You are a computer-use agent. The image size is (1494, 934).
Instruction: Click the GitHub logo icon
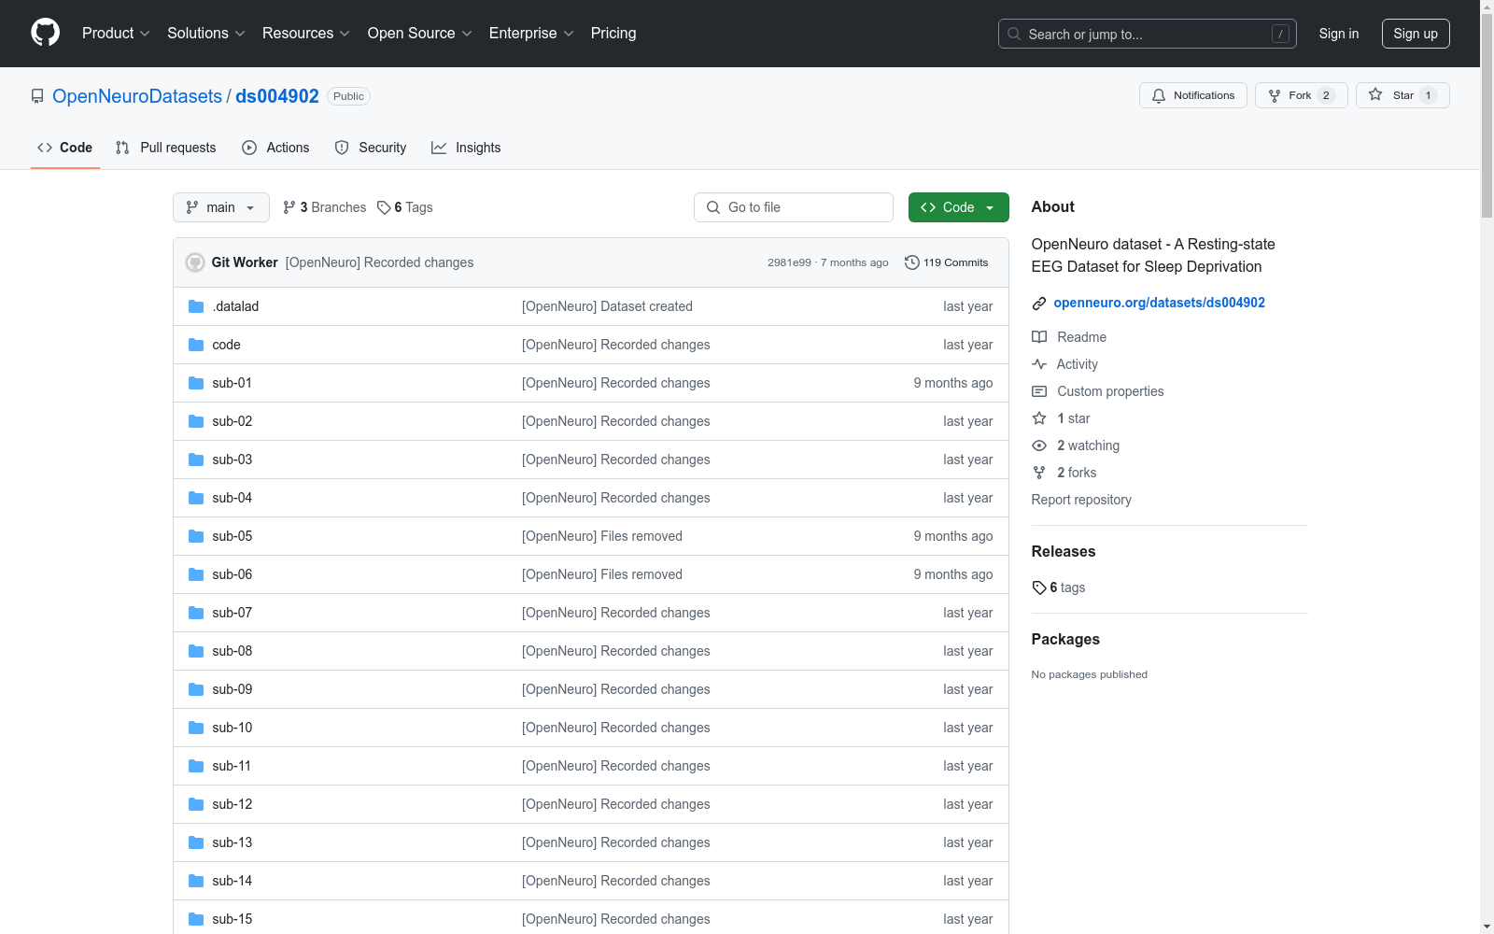click(45, 33)
